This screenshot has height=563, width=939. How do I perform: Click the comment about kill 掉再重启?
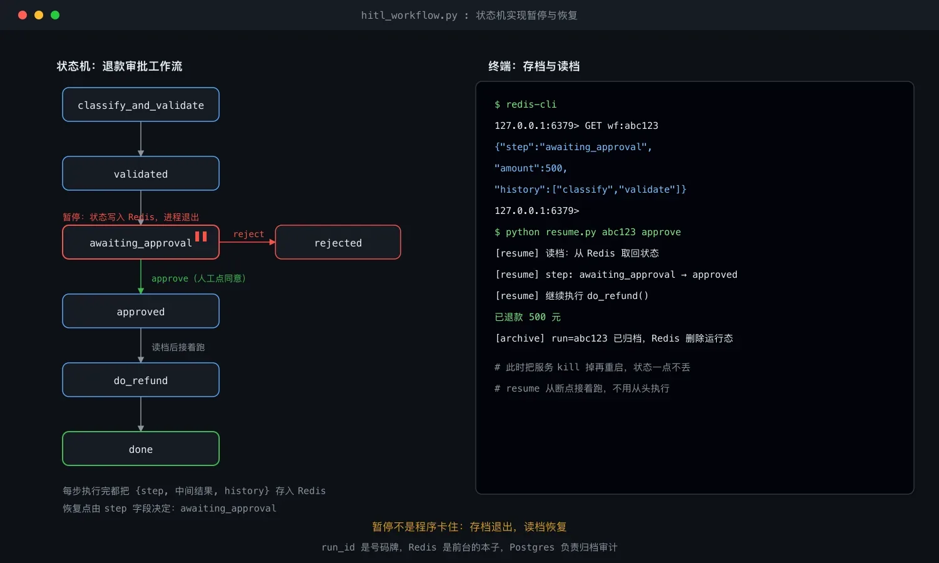(592, 367)
